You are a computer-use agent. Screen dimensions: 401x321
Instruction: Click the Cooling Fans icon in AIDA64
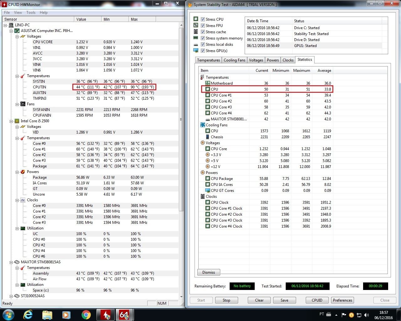click(x=202, y=125)
